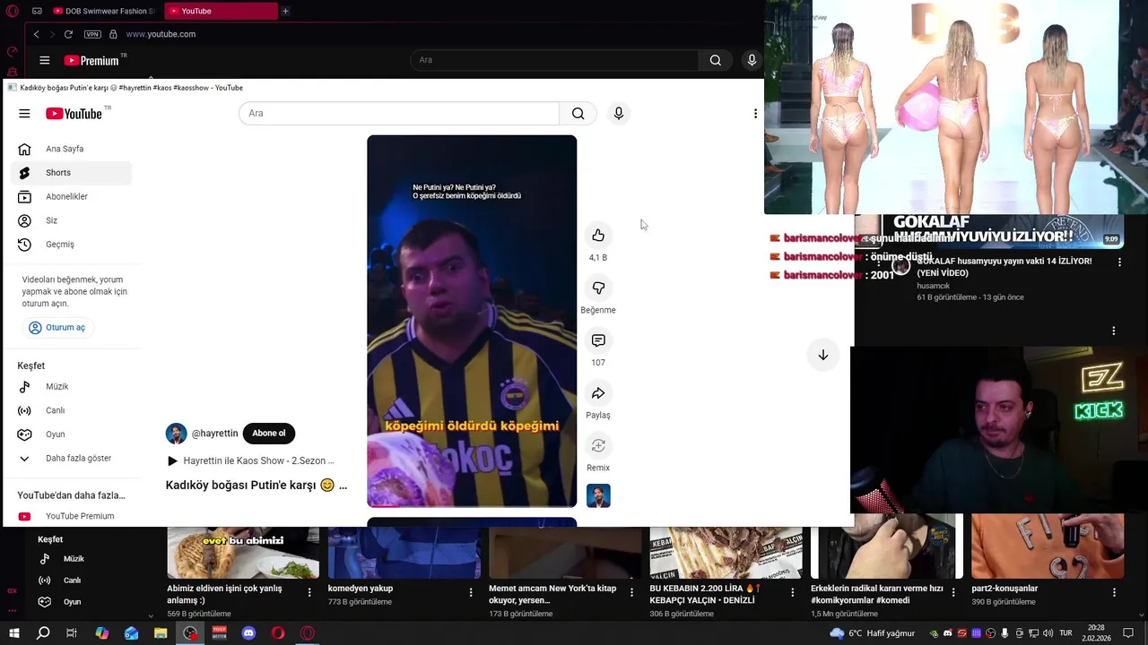This screenshot has height=645, width=1148.
Task: Select Shorts in the sidebar
Action: click(72, 173)
